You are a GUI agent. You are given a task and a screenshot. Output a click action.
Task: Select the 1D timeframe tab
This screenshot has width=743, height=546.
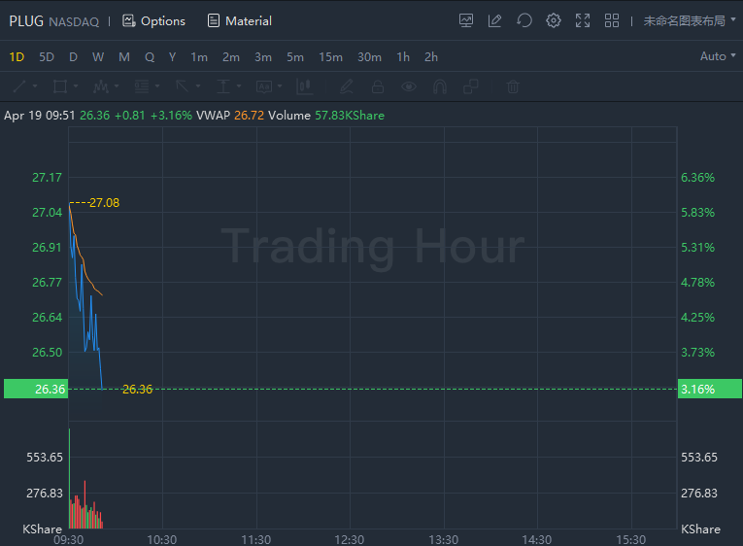17,57
